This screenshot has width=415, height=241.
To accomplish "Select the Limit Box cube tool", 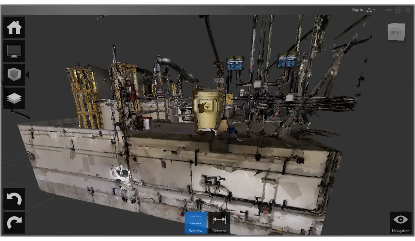I will tap(14, 75).
